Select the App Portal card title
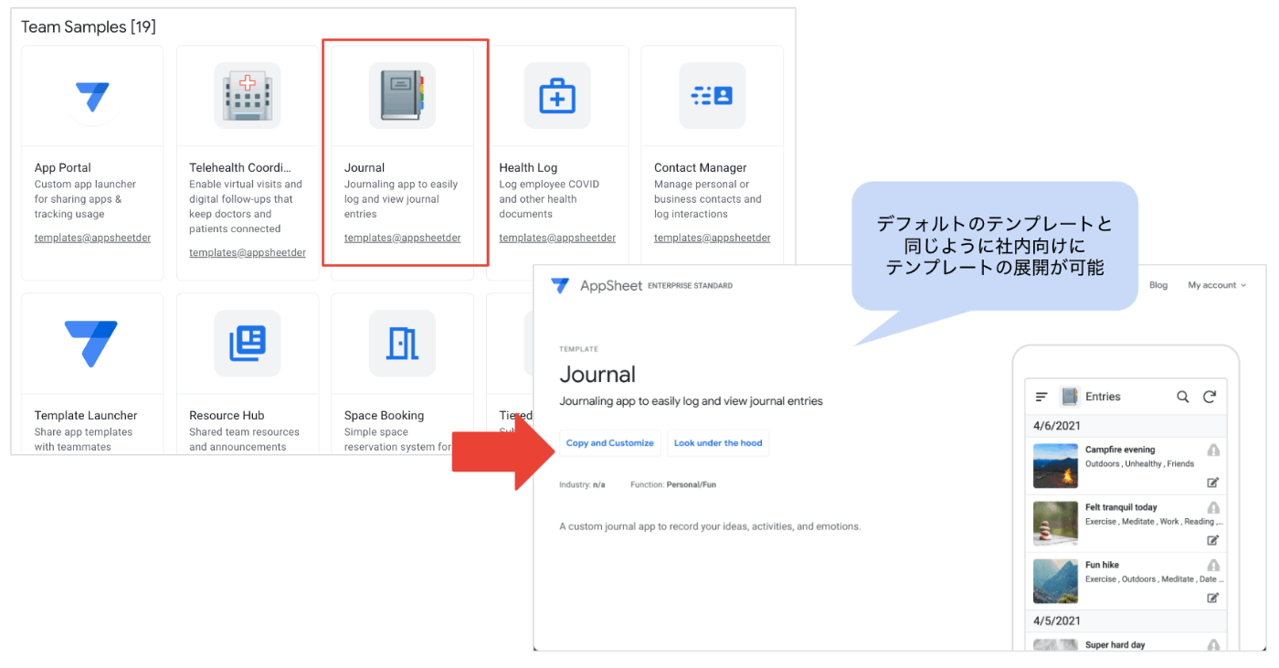The image size is (1279, 668). tap(62, 167)
